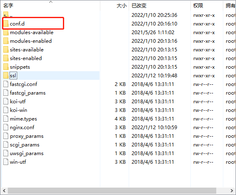The width and height of the screenshot is (236, 195).
Task: Click the date 2022/1/12 10:10:59 for nginx.conf
Action: click(155, 128)
